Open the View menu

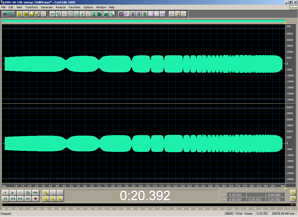point(19,7)
